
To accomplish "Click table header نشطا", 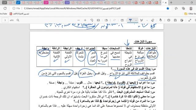I will coord(129,48).
